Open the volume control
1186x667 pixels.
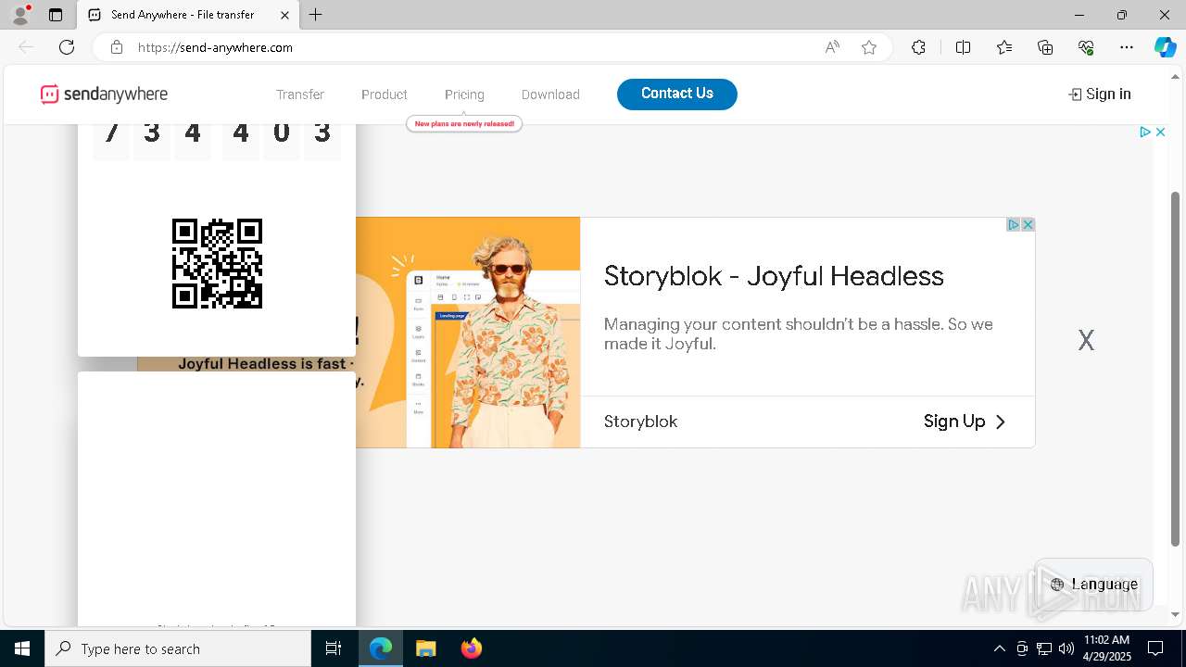point(1066,648)
